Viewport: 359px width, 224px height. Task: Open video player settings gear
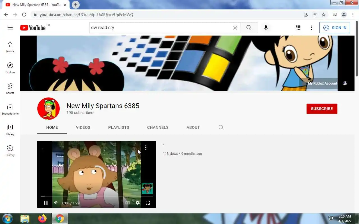137,203
